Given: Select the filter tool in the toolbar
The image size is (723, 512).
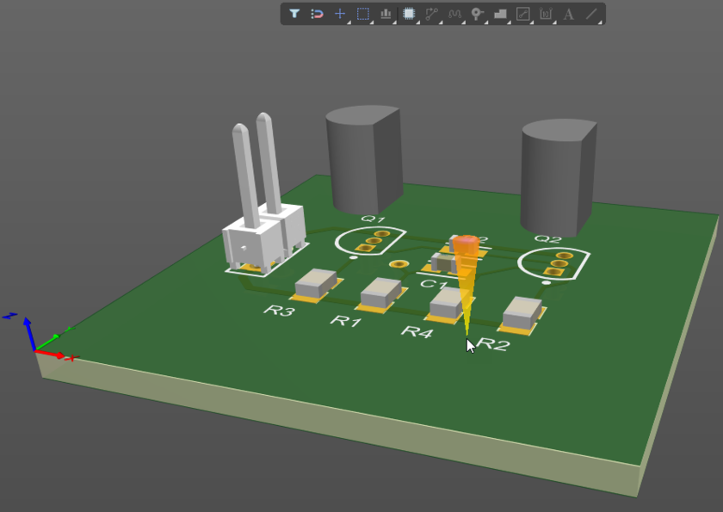Looking at the screenshot, I should (296, 13).
